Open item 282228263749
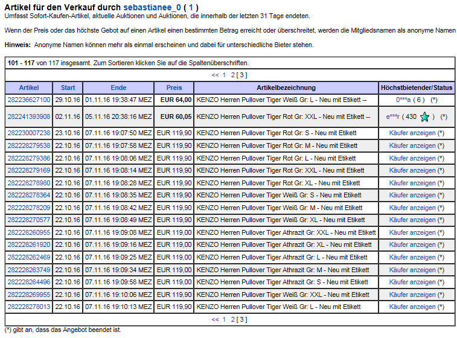 [29, 270]
